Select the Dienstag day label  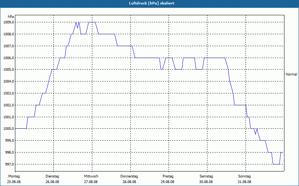(52, 176)
